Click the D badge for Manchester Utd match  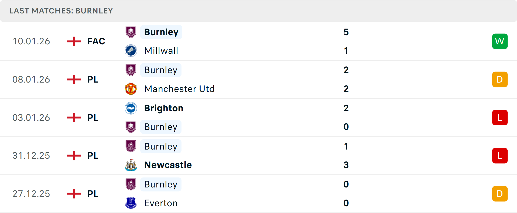point(500,79)
